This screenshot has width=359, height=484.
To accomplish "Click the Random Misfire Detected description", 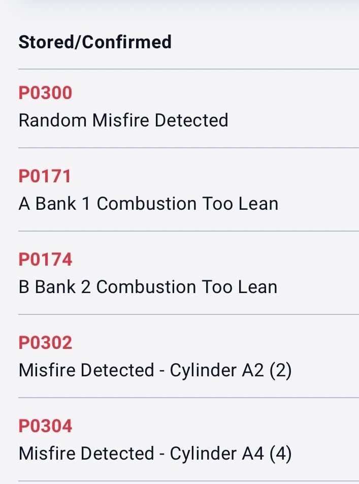I will click(123, 120).
